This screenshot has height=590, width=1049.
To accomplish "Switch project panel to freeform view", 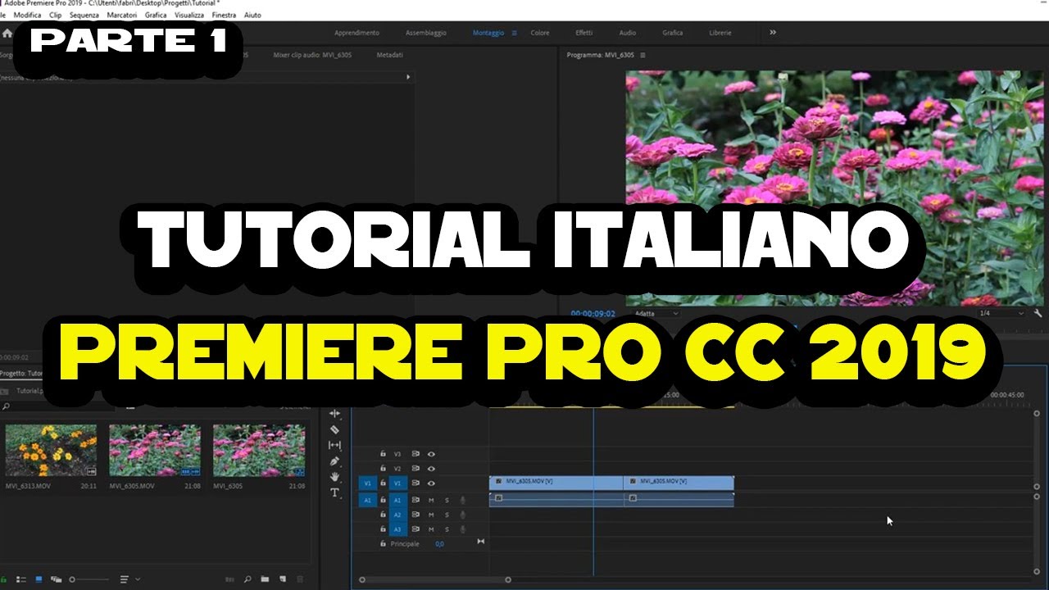I will click(x=56, y=579).
